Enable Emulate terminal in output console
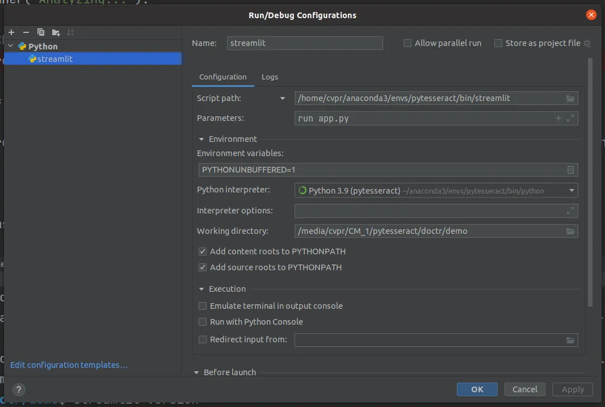605x407 pixels. click(x=203, y=305)
